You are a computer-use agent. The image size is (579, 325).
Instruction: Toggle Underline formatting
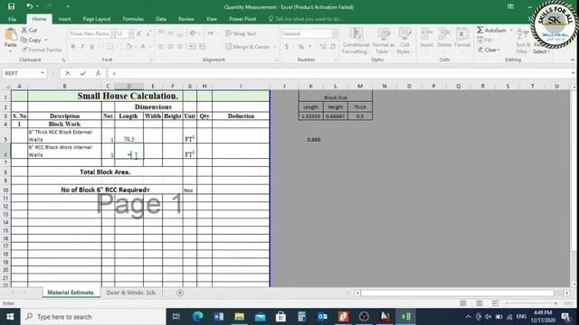pos(91,47)
